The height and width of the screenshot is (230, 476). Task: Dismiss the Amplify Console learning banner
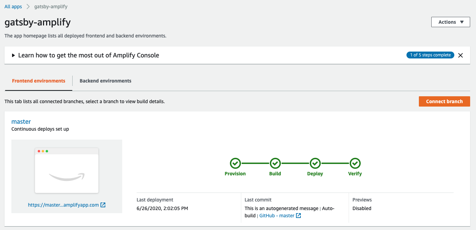point(461,55)
